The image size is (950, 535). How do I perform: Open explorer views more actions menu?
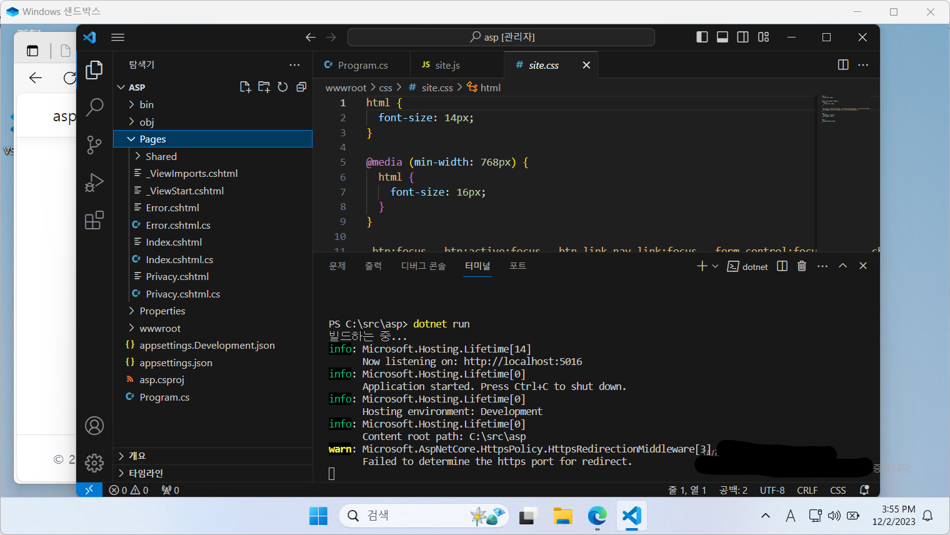click(x=294, y=65)
